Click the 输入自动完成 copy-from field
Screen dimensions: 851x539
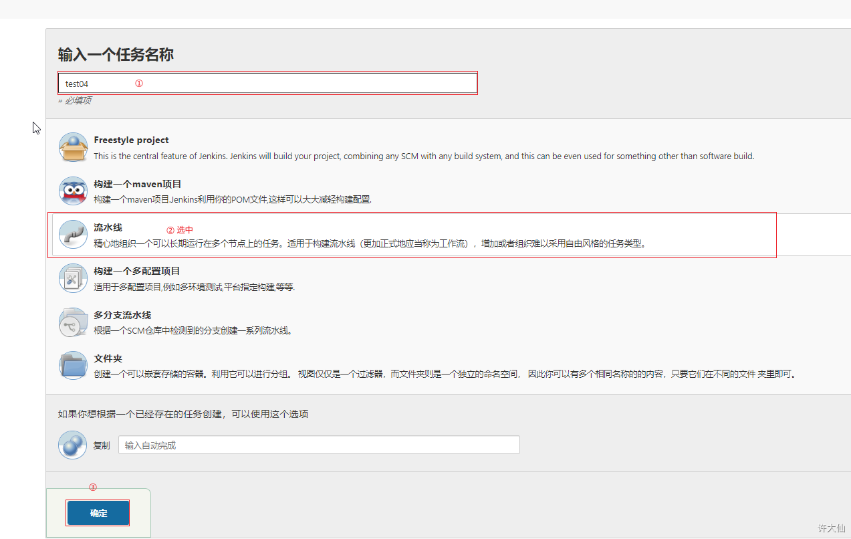point(319,445)
